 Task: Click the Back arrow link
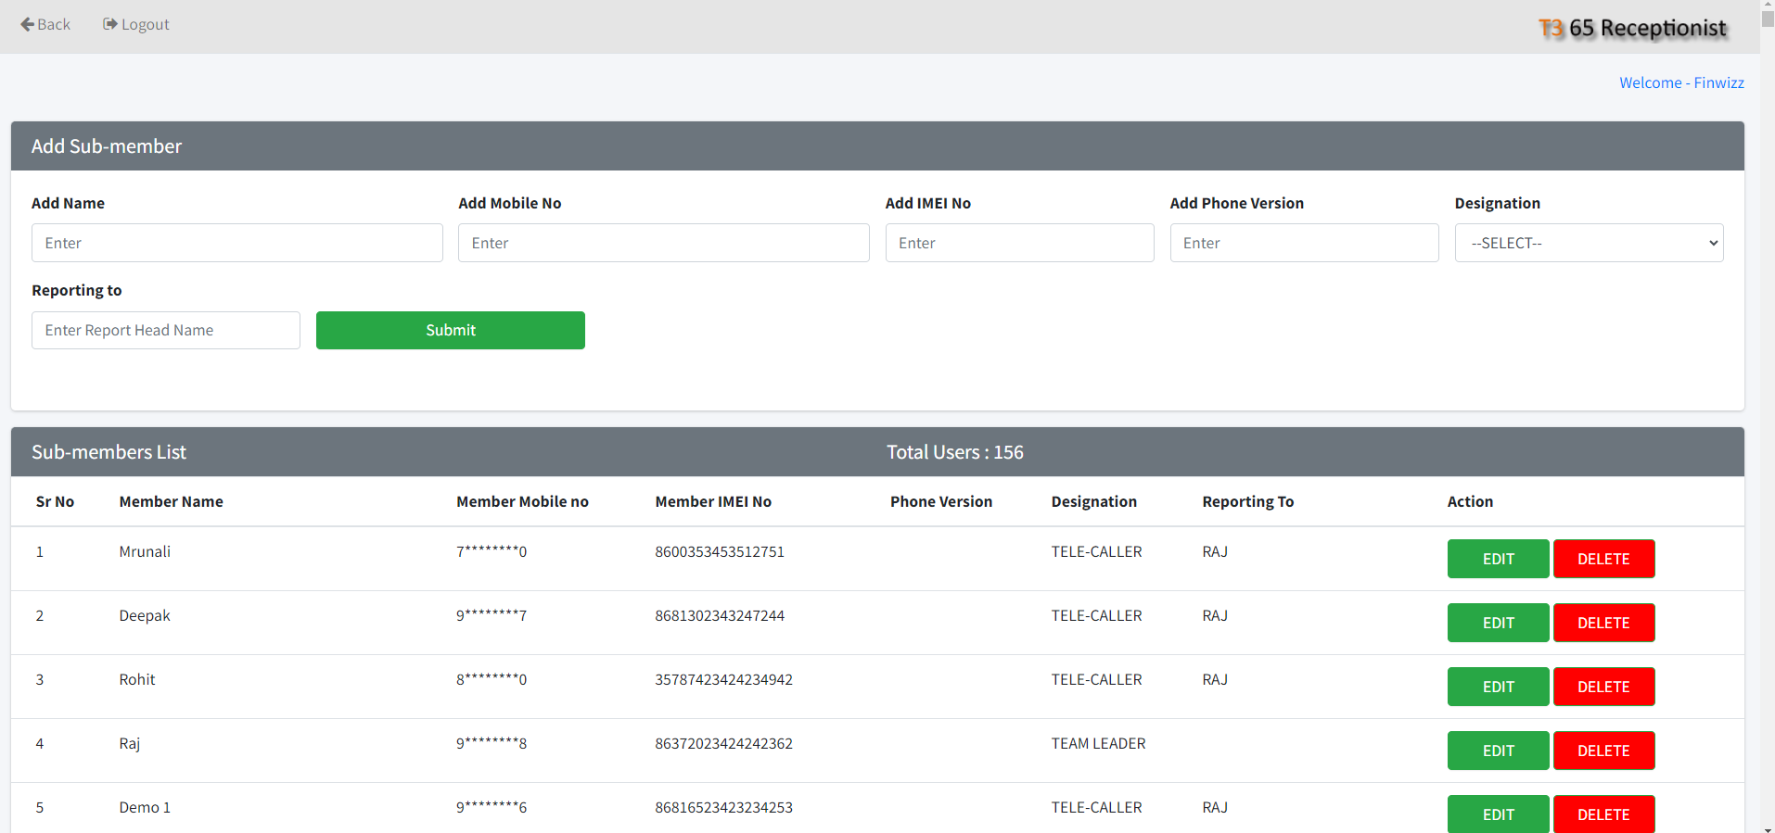click(45, 24)
